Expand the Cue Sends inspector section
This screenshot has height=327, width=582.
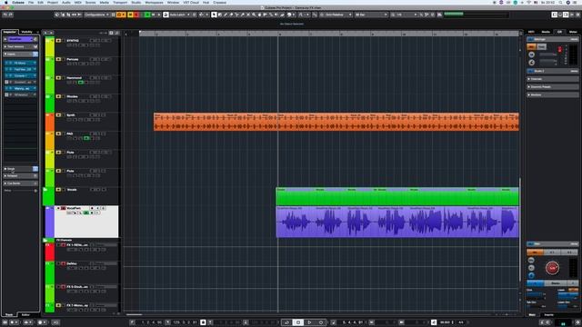[x=5, y=183]
